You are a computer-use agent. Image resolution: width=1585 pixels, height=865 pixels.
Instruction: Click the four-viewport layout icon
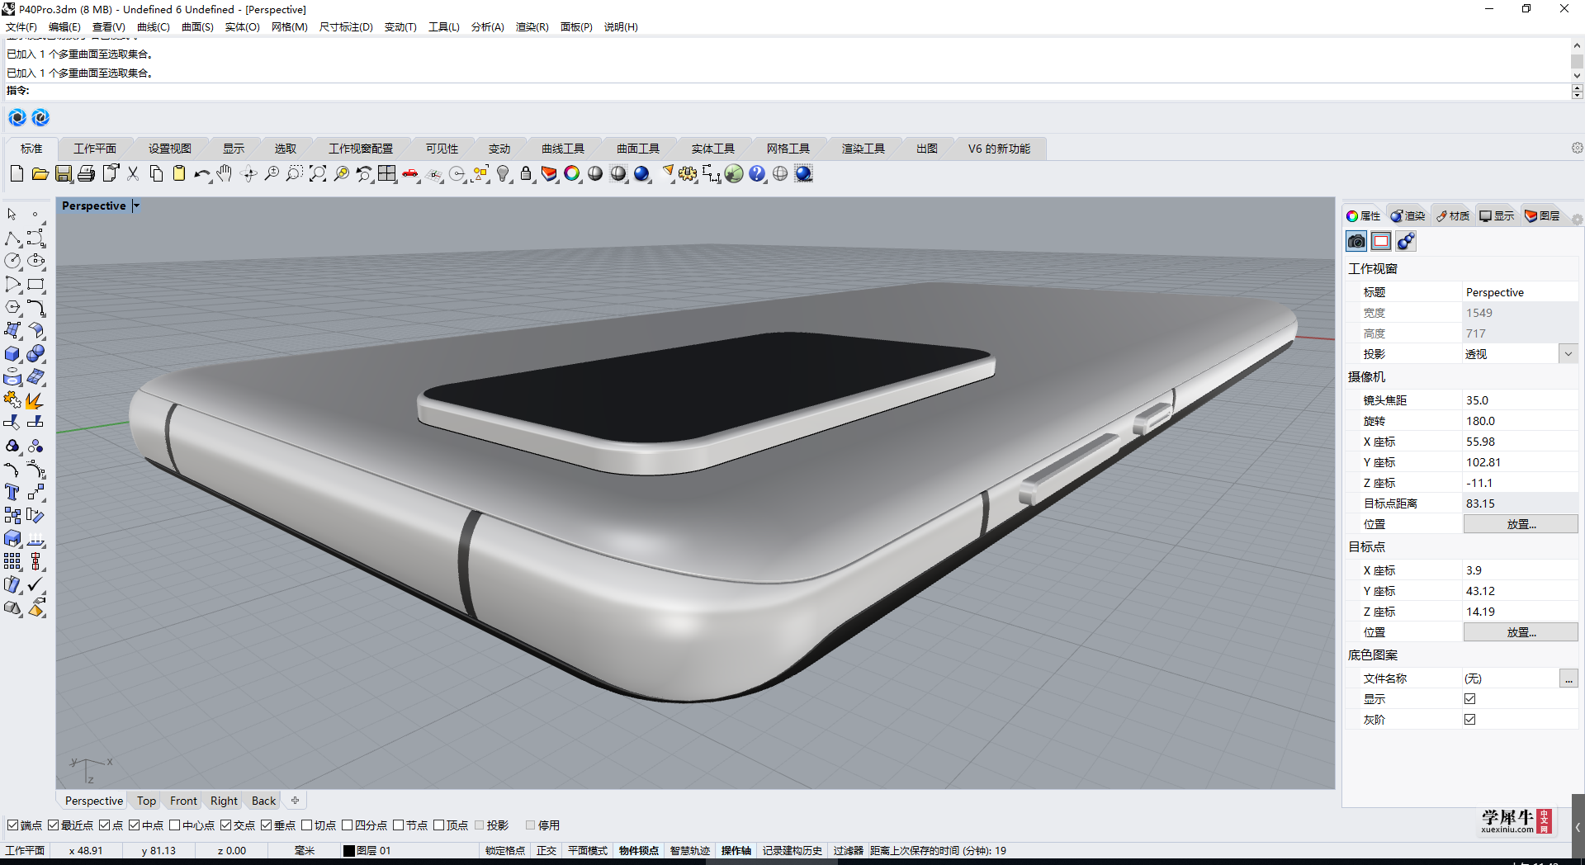(x=387, y=173)
